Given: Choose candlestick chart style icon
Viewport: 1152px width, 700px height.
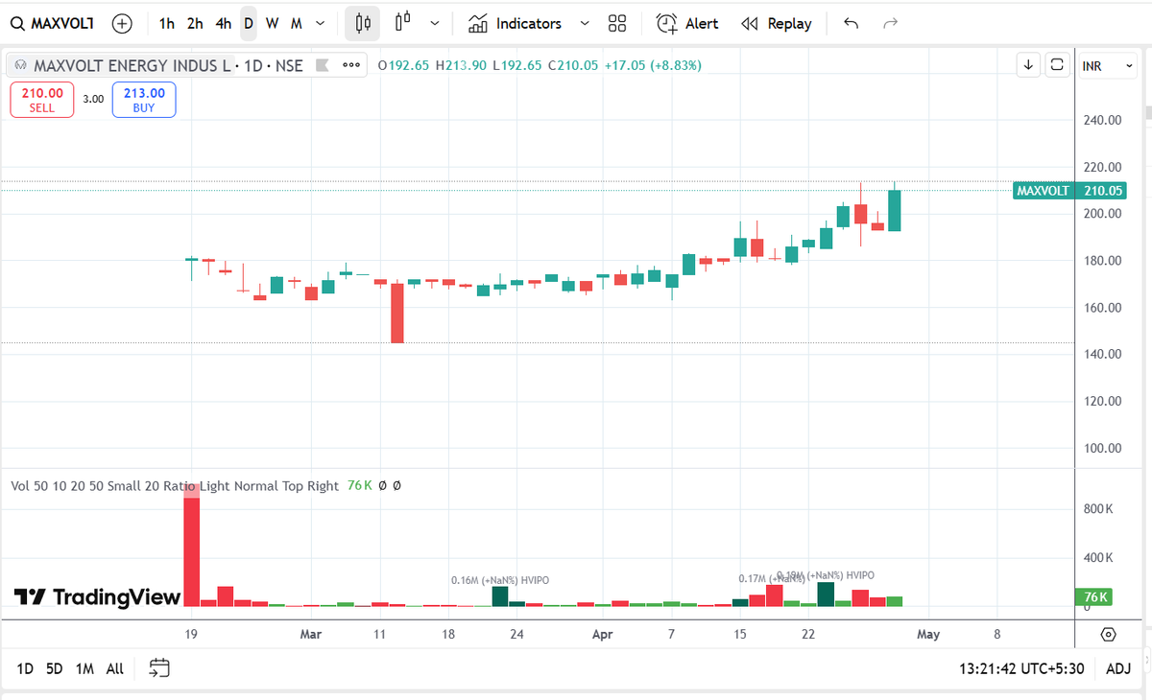Looking at the screenshot, I should (x=363, y=23).
